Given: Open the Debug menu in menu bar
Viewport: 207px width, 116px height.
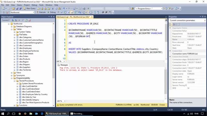Looking at the screenshot, I should (x=34, y=5).
